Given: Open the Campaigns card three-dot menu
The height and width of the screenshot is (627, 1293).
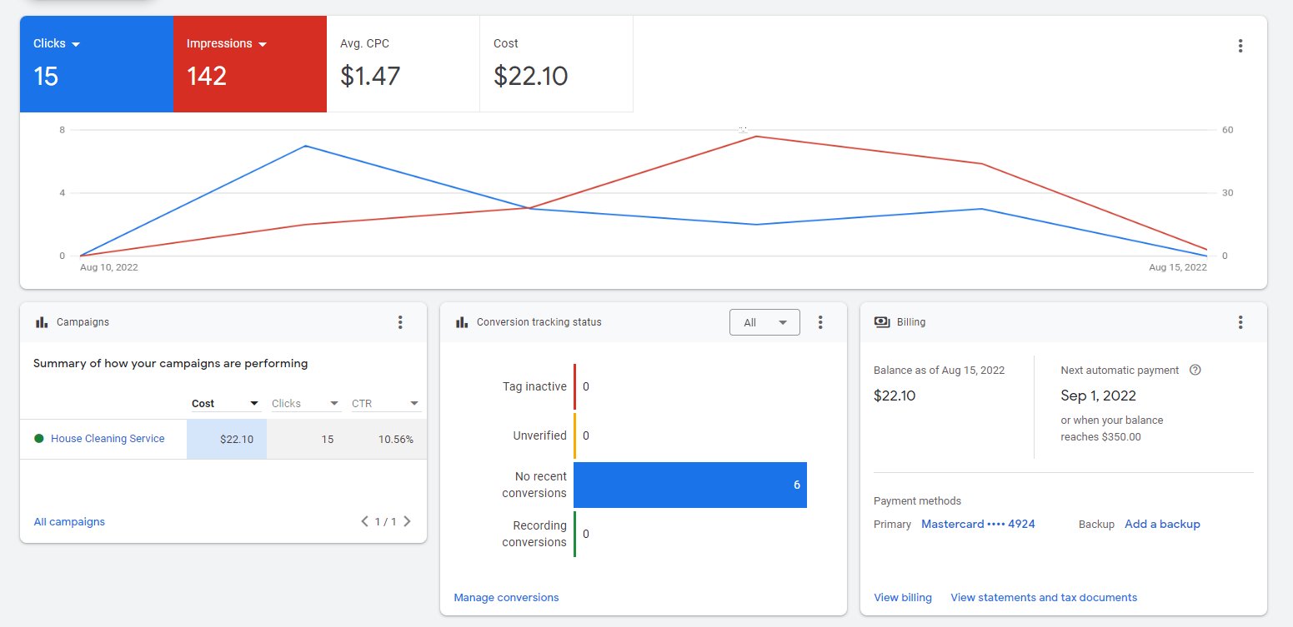Looking at the screenshot, I should [400, 322].
